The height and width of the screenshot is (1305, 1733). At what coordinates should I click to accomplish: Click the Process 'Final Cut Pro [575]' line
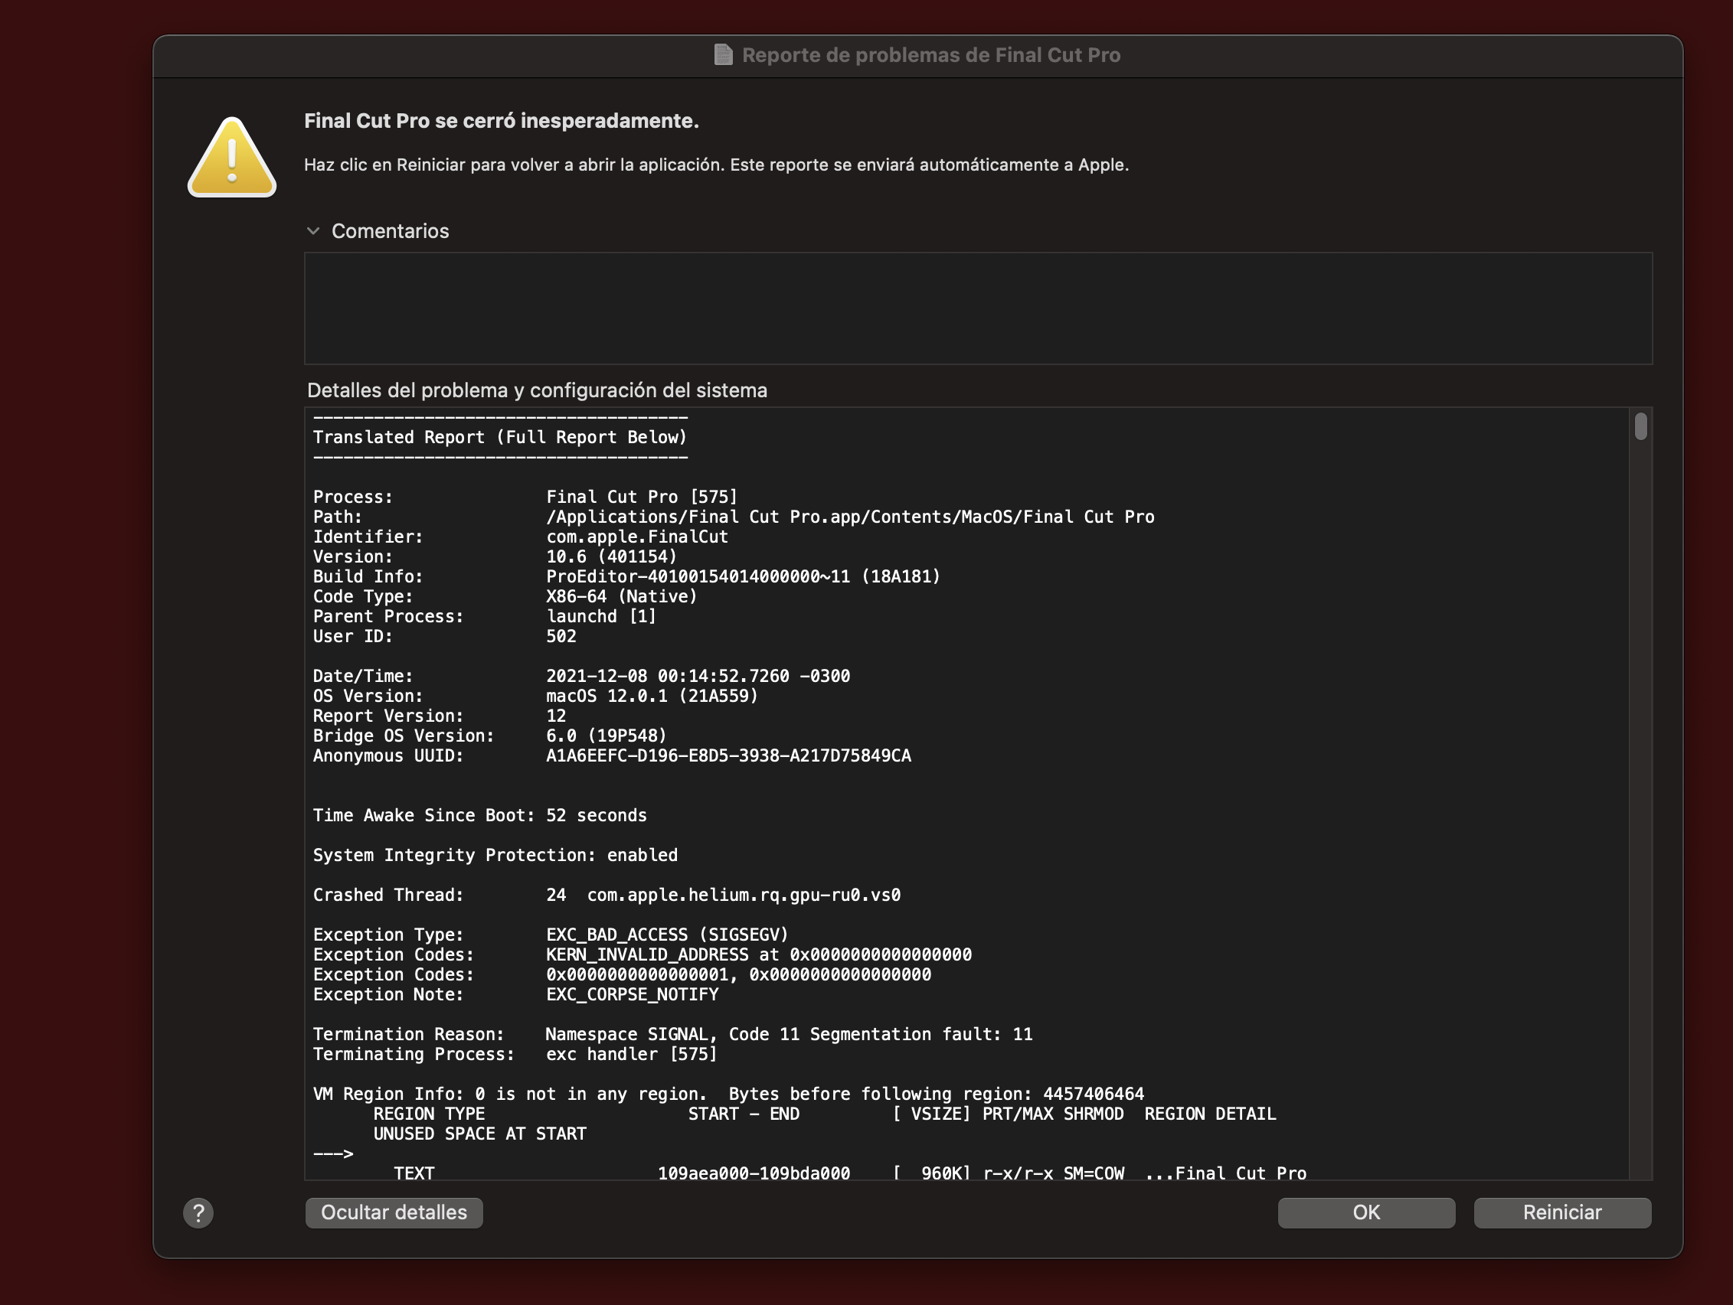641,497
